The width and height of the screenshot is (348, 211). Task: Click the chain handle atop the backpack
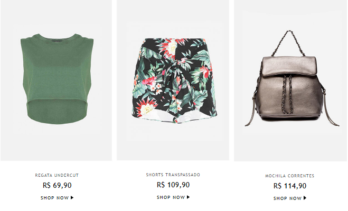point(288,42)
